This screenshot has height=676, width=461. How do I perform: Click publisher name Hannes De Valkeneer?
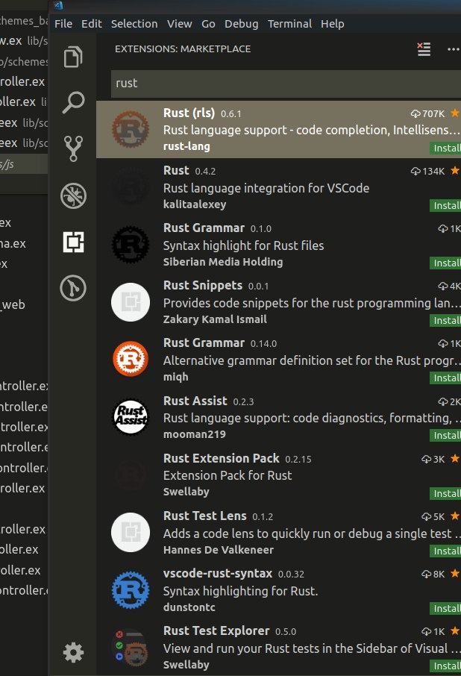219,550
